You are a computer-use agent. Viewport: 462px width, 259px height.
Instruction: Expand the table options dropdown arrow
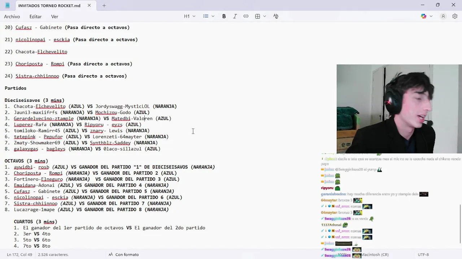coord(265,16)
